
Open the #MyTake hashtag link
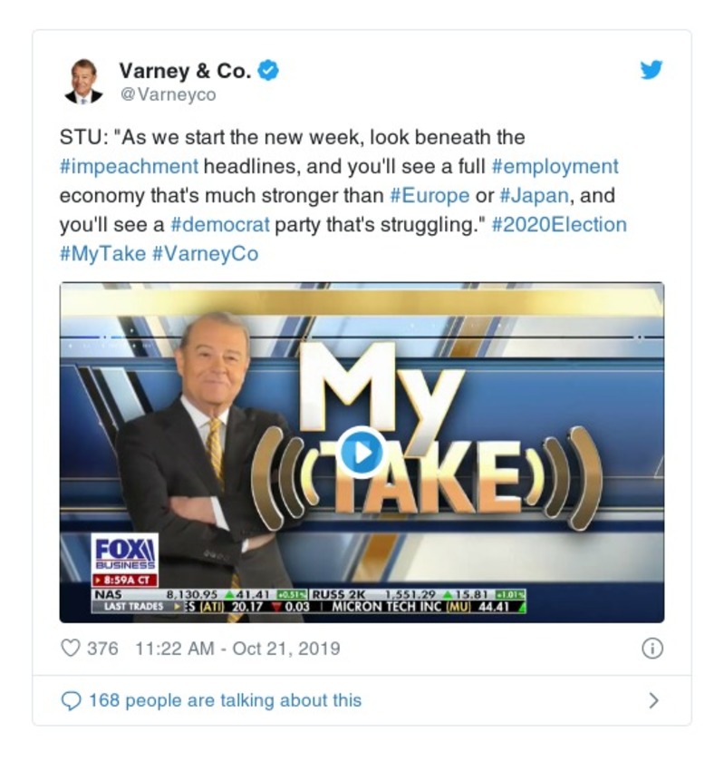pos(102,254)
